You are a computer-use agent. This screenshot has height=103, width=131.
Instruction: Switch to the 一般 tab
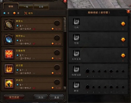[26, 7]
